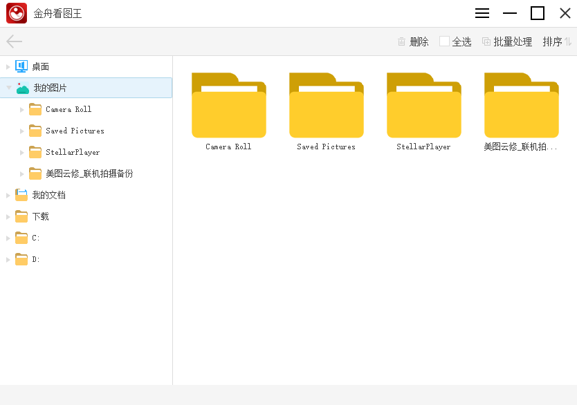The width and height of the screenshot is (577, 405).
Task: Click the D: drive folder icon
Action: pos(21,259)
